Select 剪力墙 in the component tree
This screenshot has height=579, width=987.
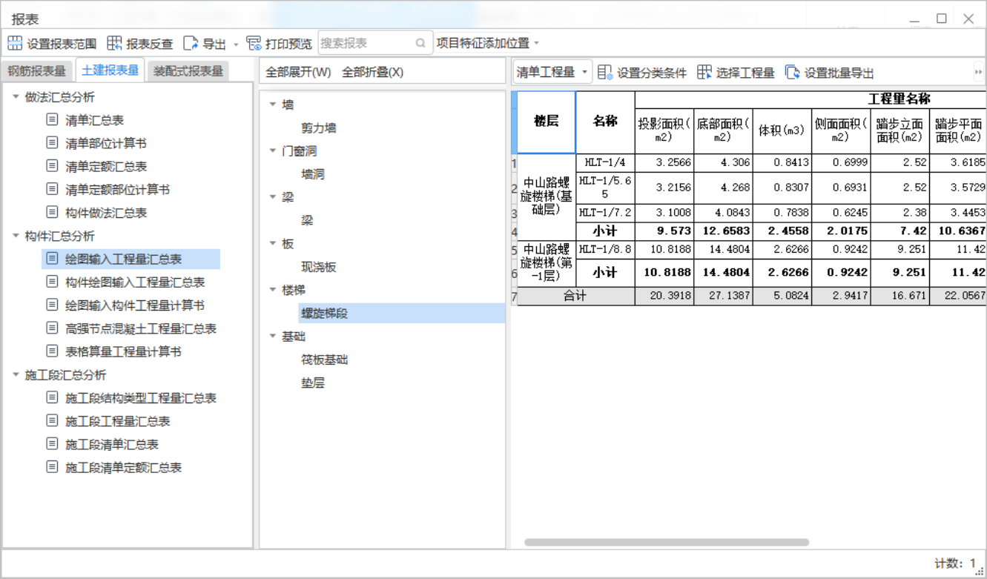click(x=318, y=128)
